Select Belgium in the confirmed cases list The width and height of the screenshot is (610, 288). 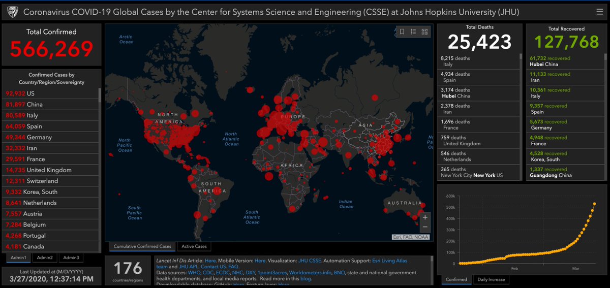51,225
